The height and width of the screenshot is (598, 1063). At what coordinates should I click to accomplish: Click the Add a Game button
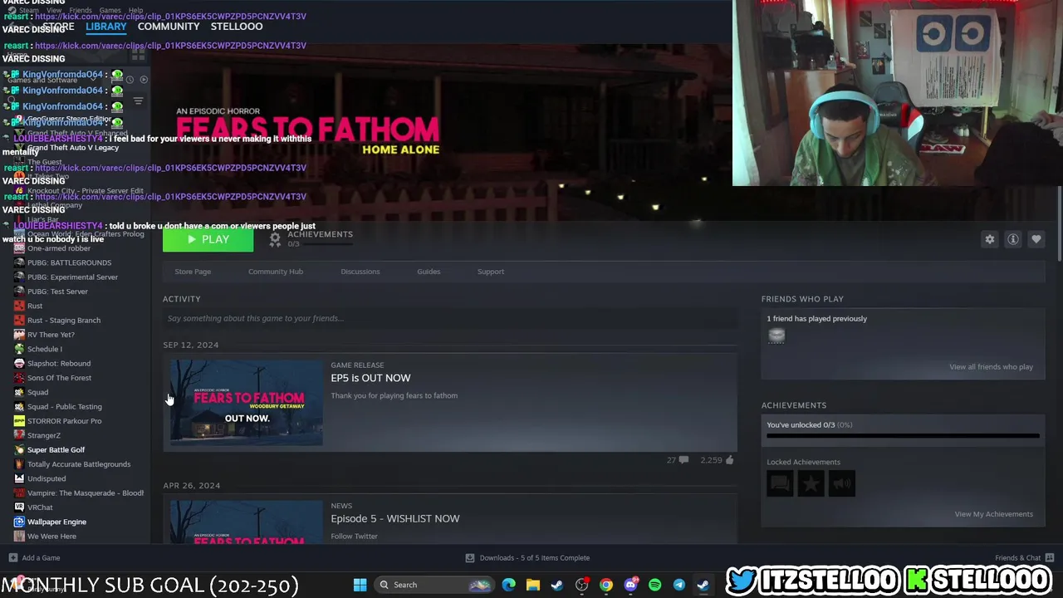tap(34, 558)
